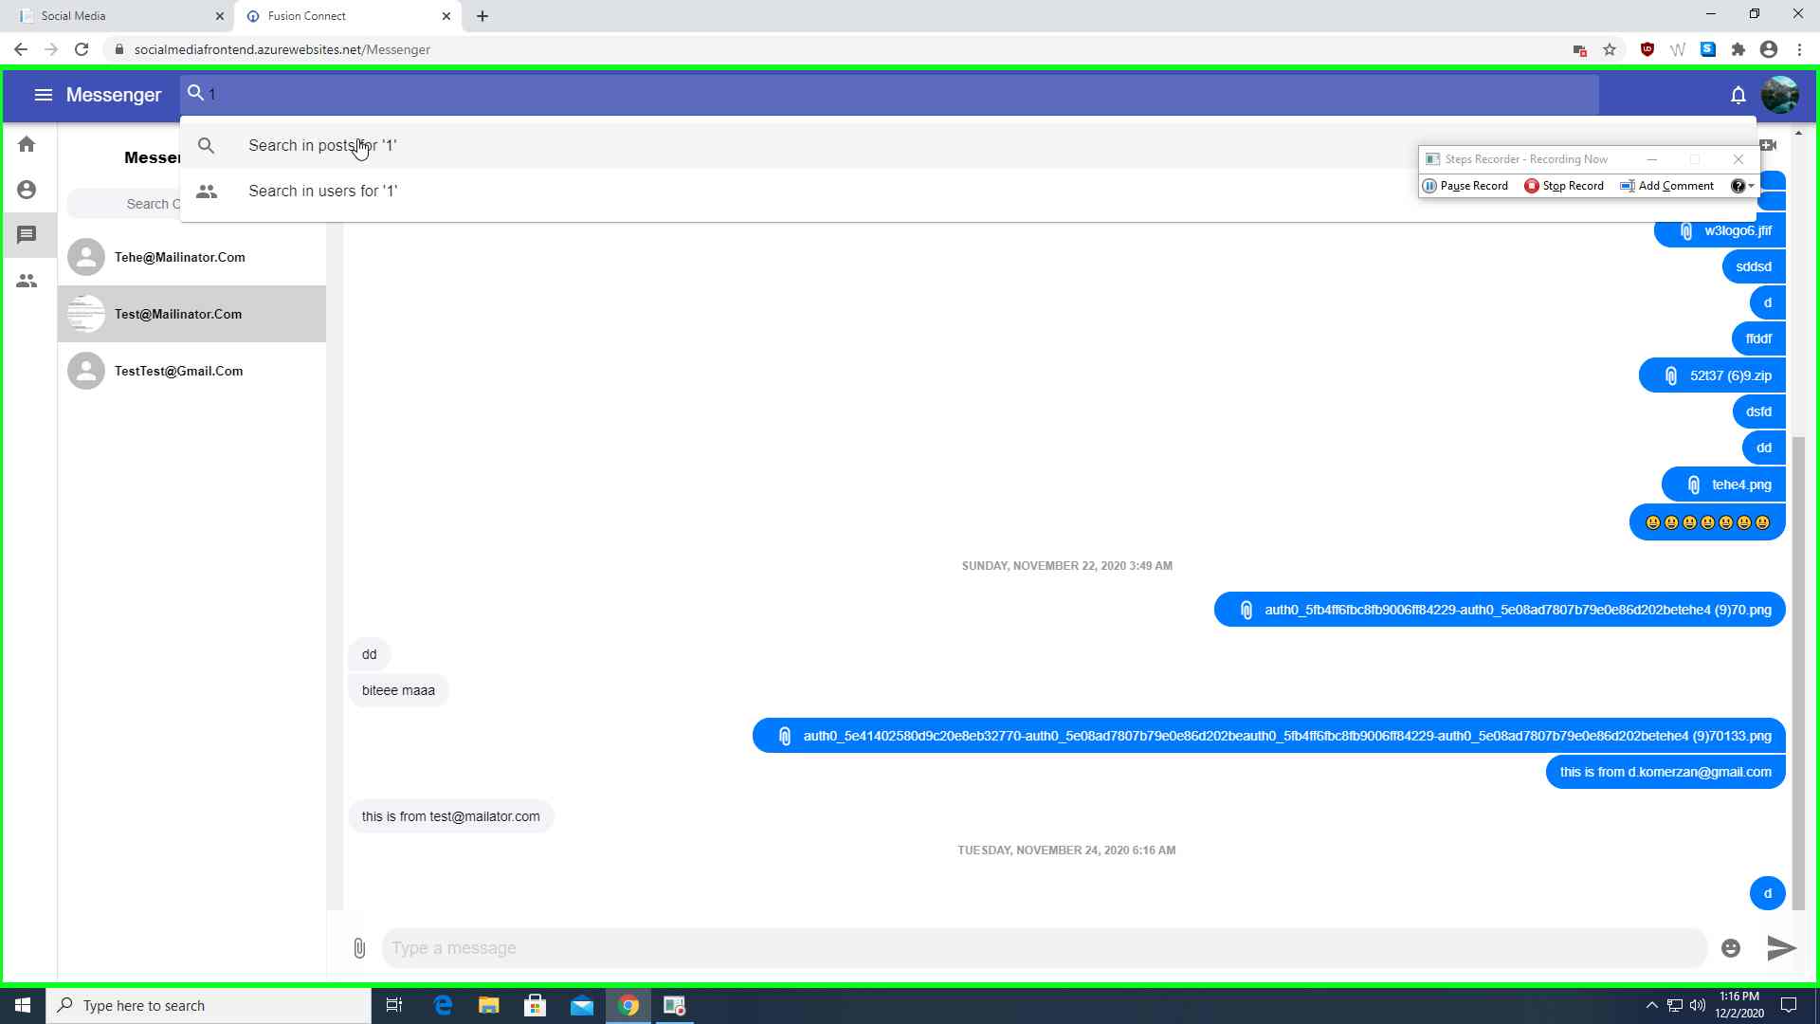Viewport: 1820px width, 1024px height.
Task: Pause Record in Steps Recorder
Action: point(1465,186)
